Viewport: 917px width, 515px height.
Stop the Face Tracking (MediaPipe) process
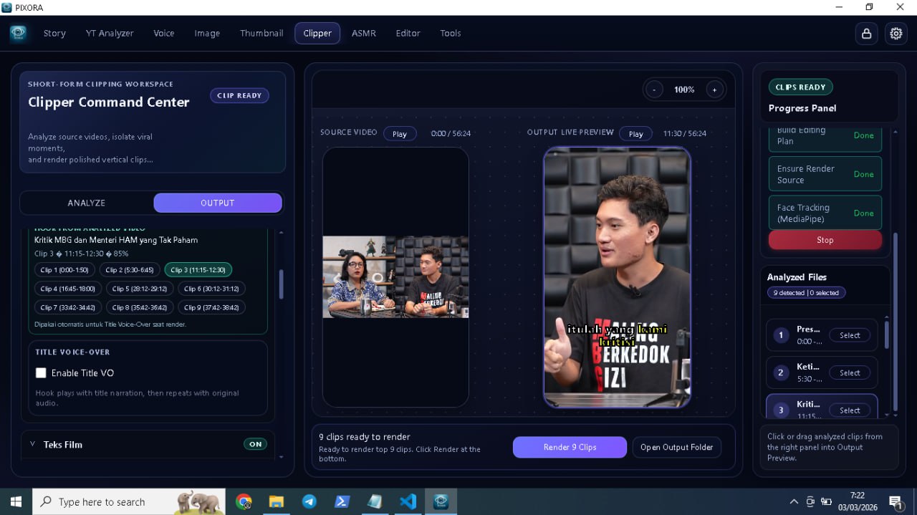click(825, 239)
